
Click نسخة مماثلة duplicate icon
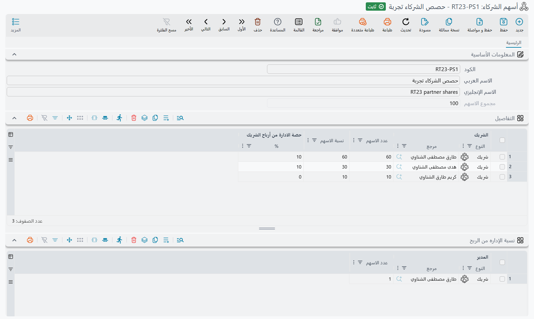click(x=449, y=22)
